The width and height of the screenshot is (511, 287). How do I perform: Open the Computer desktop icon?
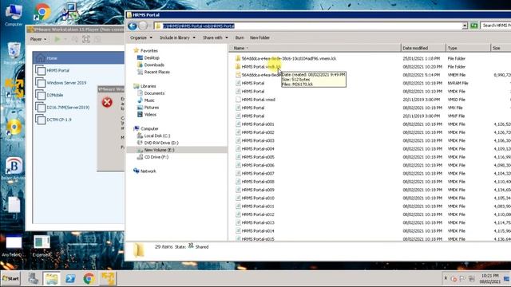pos(14,14)
